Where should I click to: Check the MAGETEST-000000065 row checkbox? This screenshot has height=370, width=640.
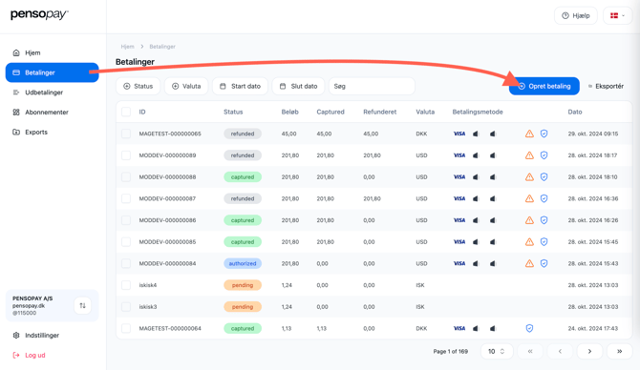(126, 134)
